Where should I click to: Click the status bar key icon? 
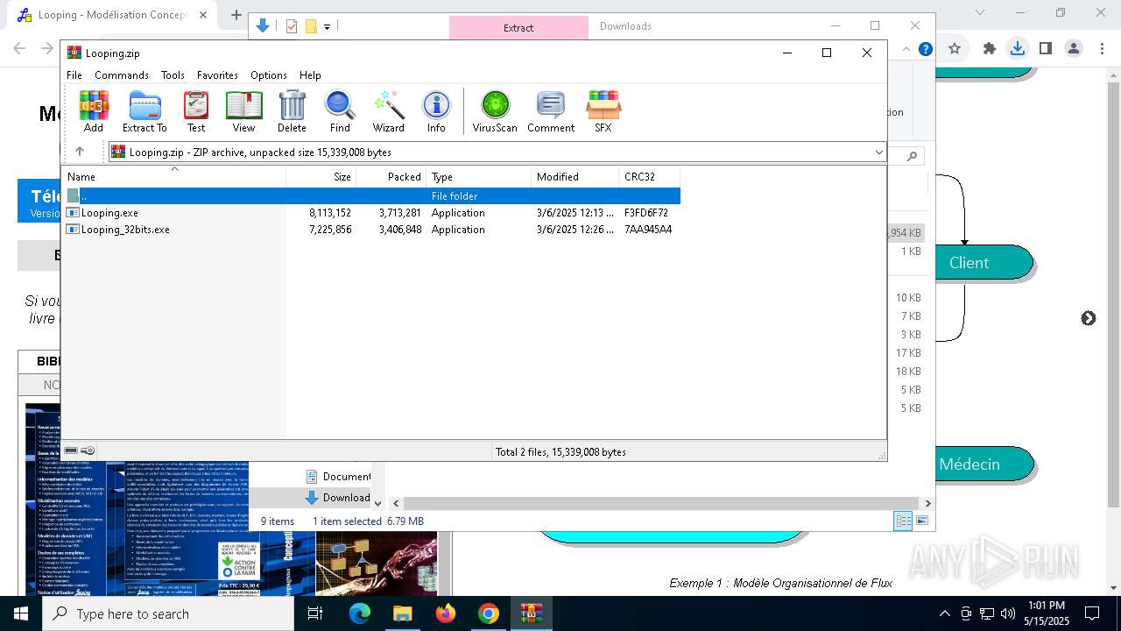pos(88,450)
